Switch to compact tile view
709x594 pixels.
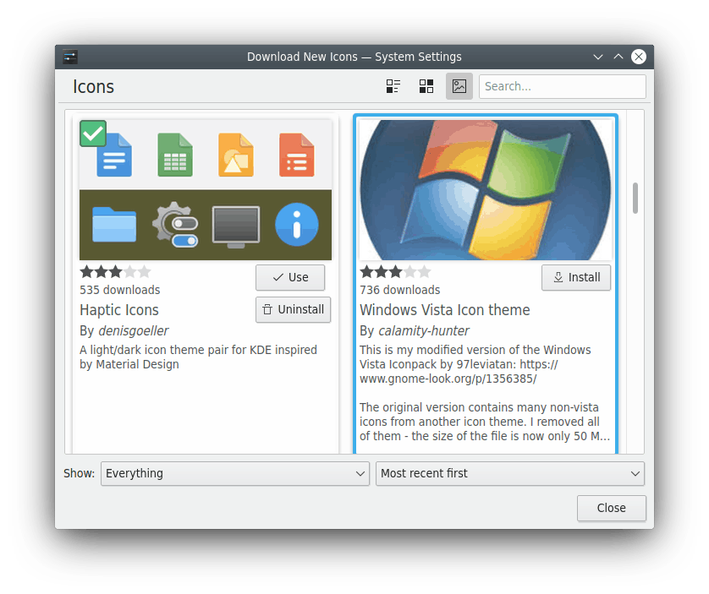426,85
